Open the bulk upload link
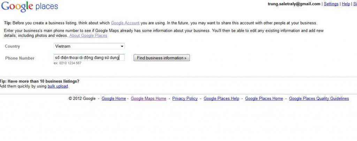 click(x=58, y=86)
